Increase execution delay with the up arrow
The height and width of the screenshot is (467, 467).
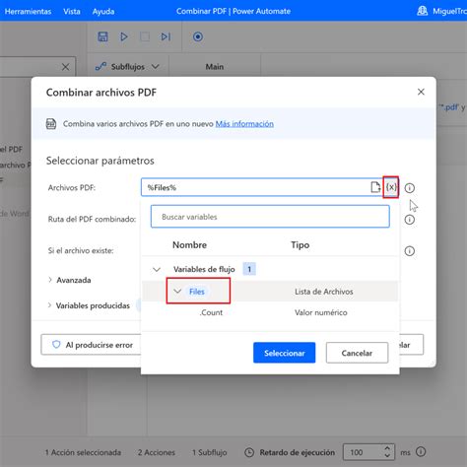(x=387, y=448)
